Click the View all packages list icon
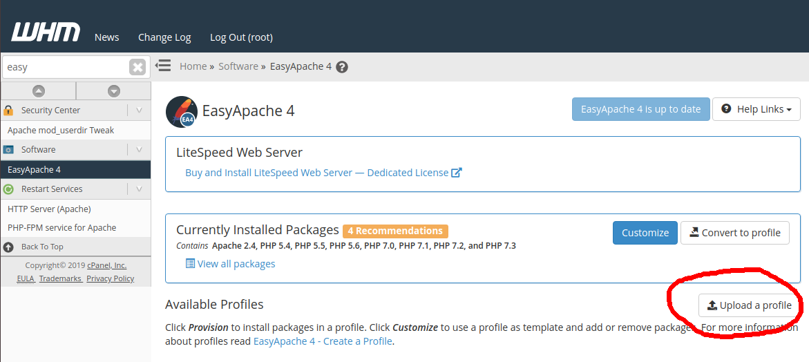 (x=190, y=263)
